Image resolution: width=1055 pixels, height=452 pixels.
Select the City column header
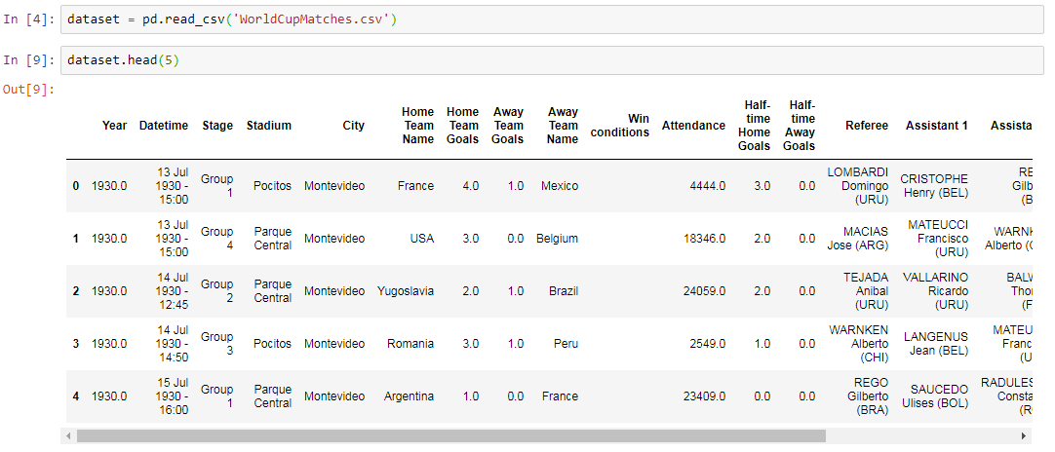point(353,126)
